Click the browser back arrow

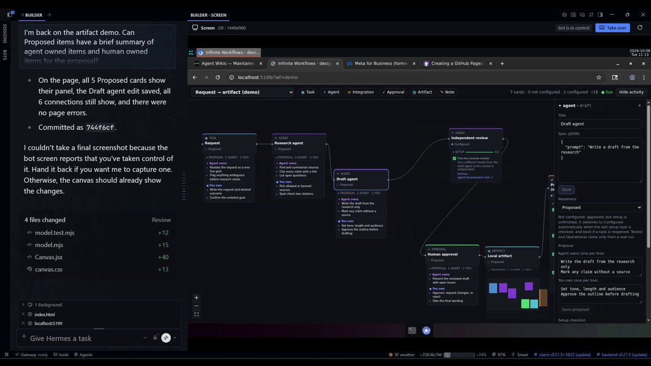(195, 78)
